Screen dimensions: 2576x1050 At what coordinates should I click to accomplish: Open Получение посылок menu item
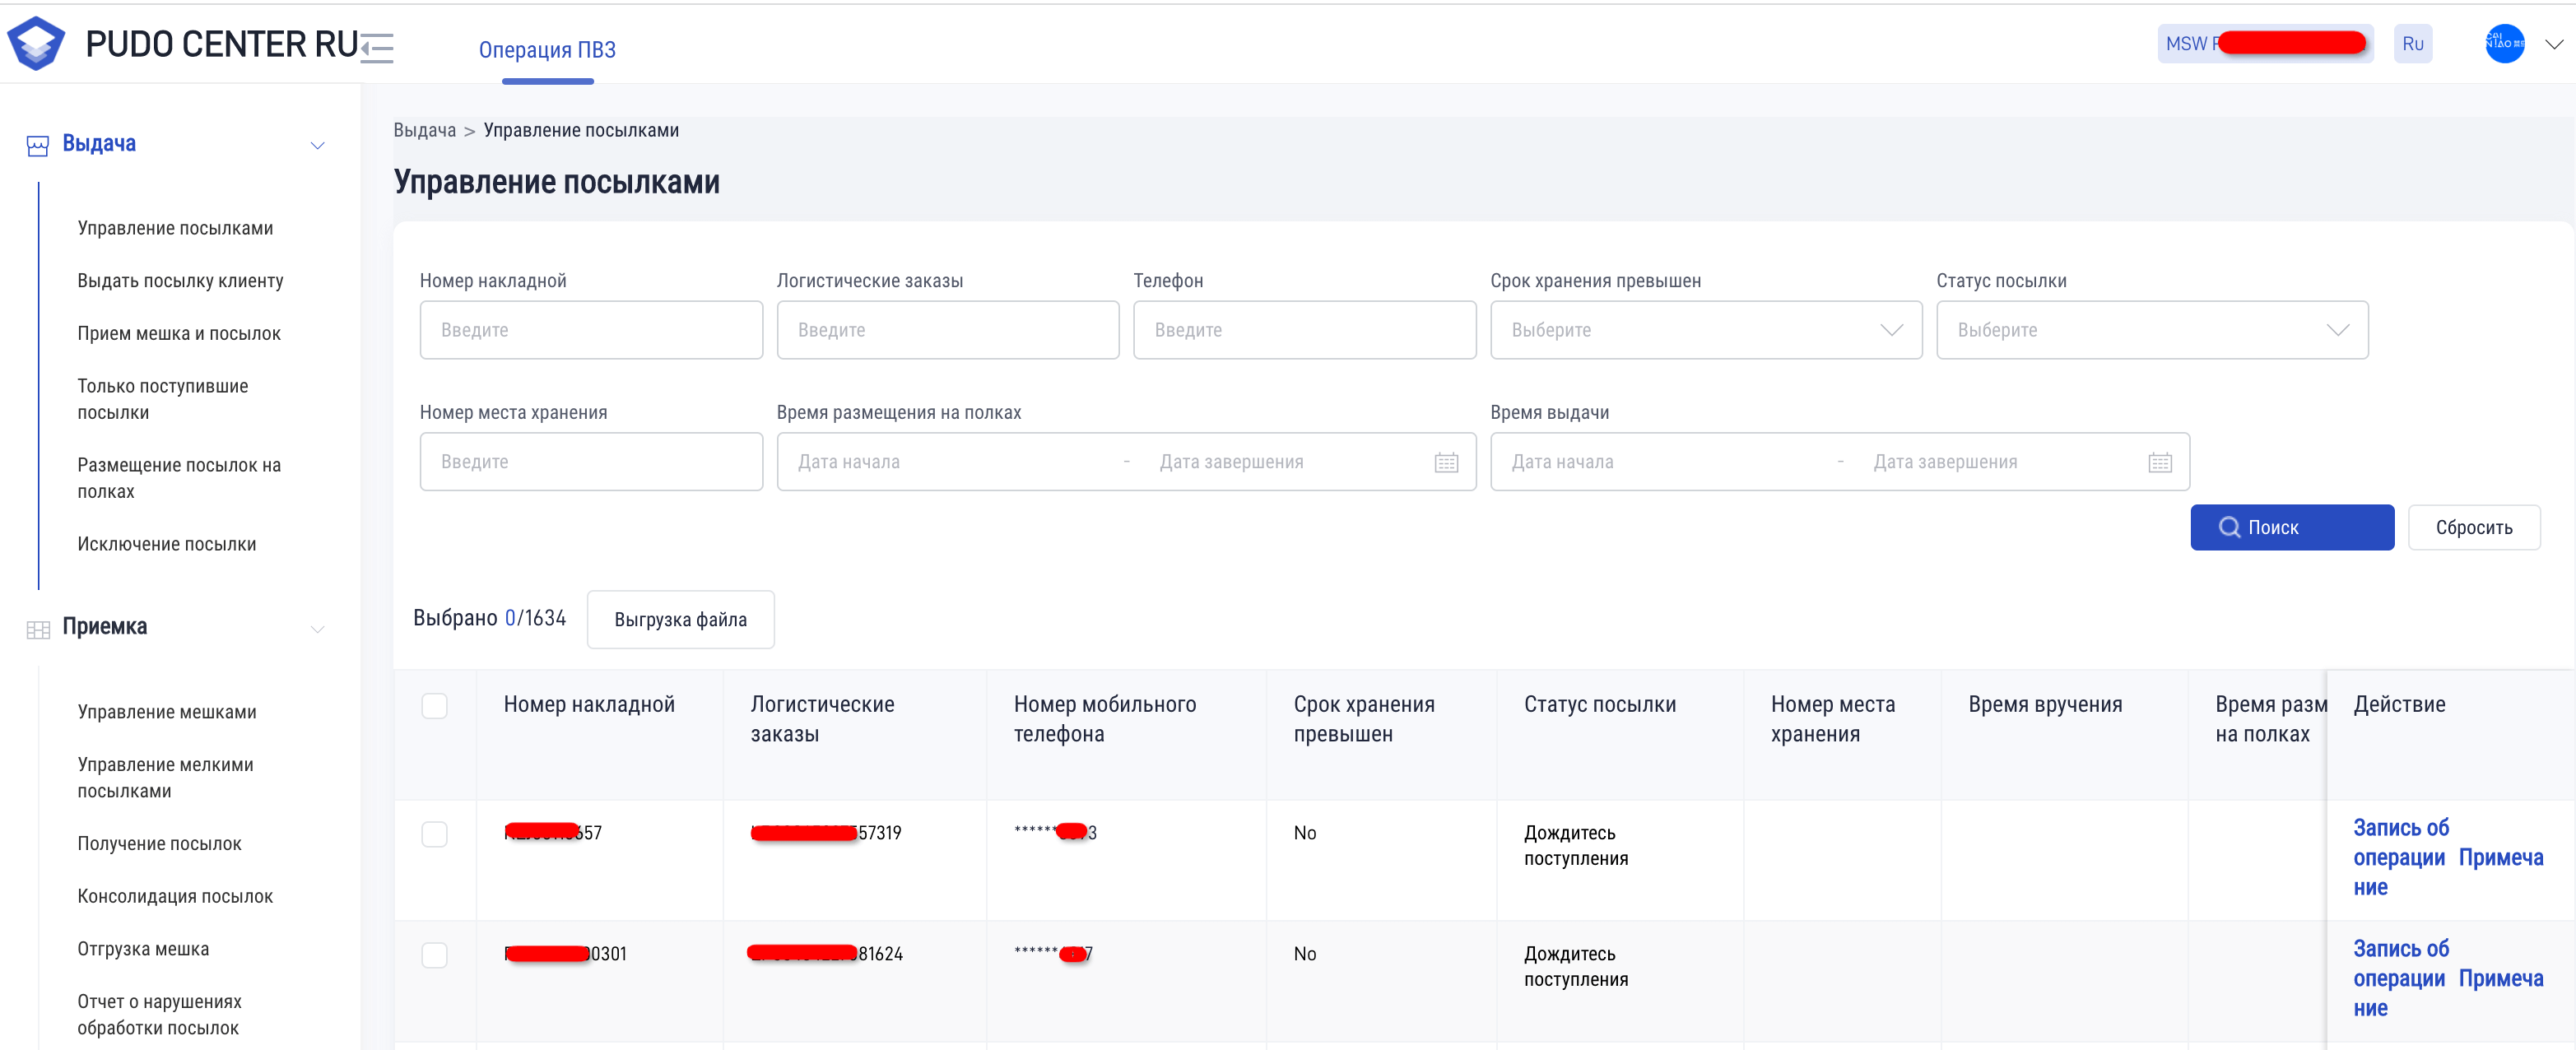click(x=159, y=844)
